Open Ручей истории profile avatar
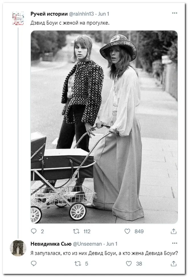 tap(18, 18)
